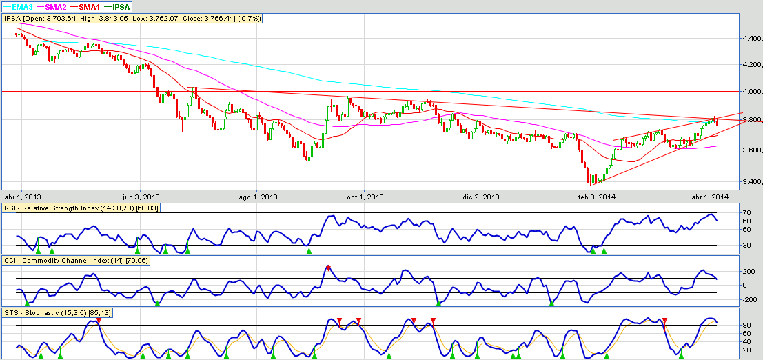Click the 3.400 price axis label
The height and width of the screenshot is (360, 763).
pyautogui.click(x=753, y=182)
